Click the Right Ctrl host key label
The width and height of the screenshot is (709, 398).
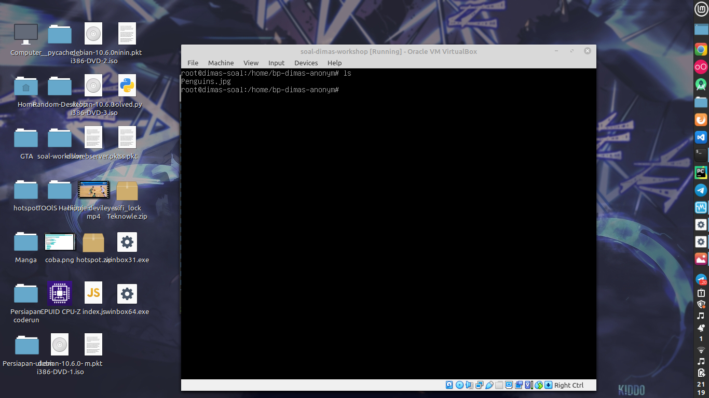569,385
